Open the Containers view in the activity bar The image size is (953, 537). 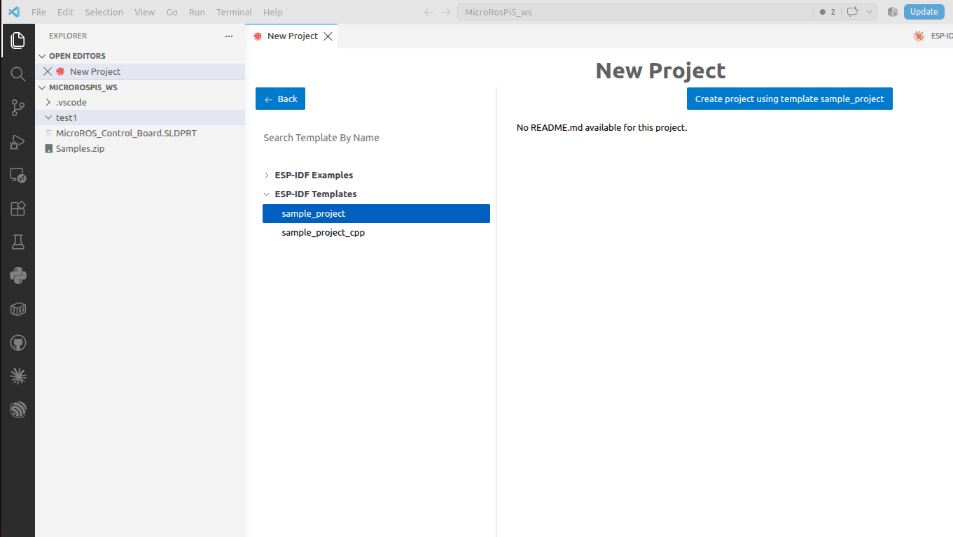pyautogui.click(x=18, y=309)
